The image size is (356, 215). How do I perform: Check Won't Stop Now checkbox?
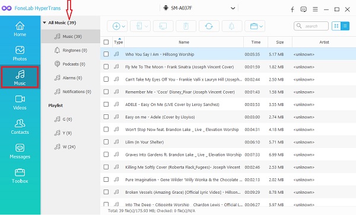(106, 129)
